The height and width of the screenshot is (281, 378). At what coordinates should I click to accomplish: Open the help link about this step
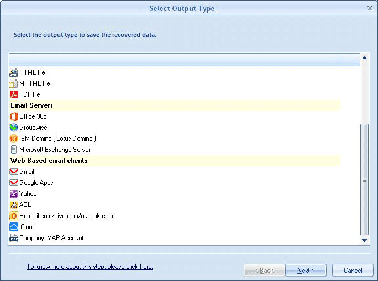tap(90, 267)
